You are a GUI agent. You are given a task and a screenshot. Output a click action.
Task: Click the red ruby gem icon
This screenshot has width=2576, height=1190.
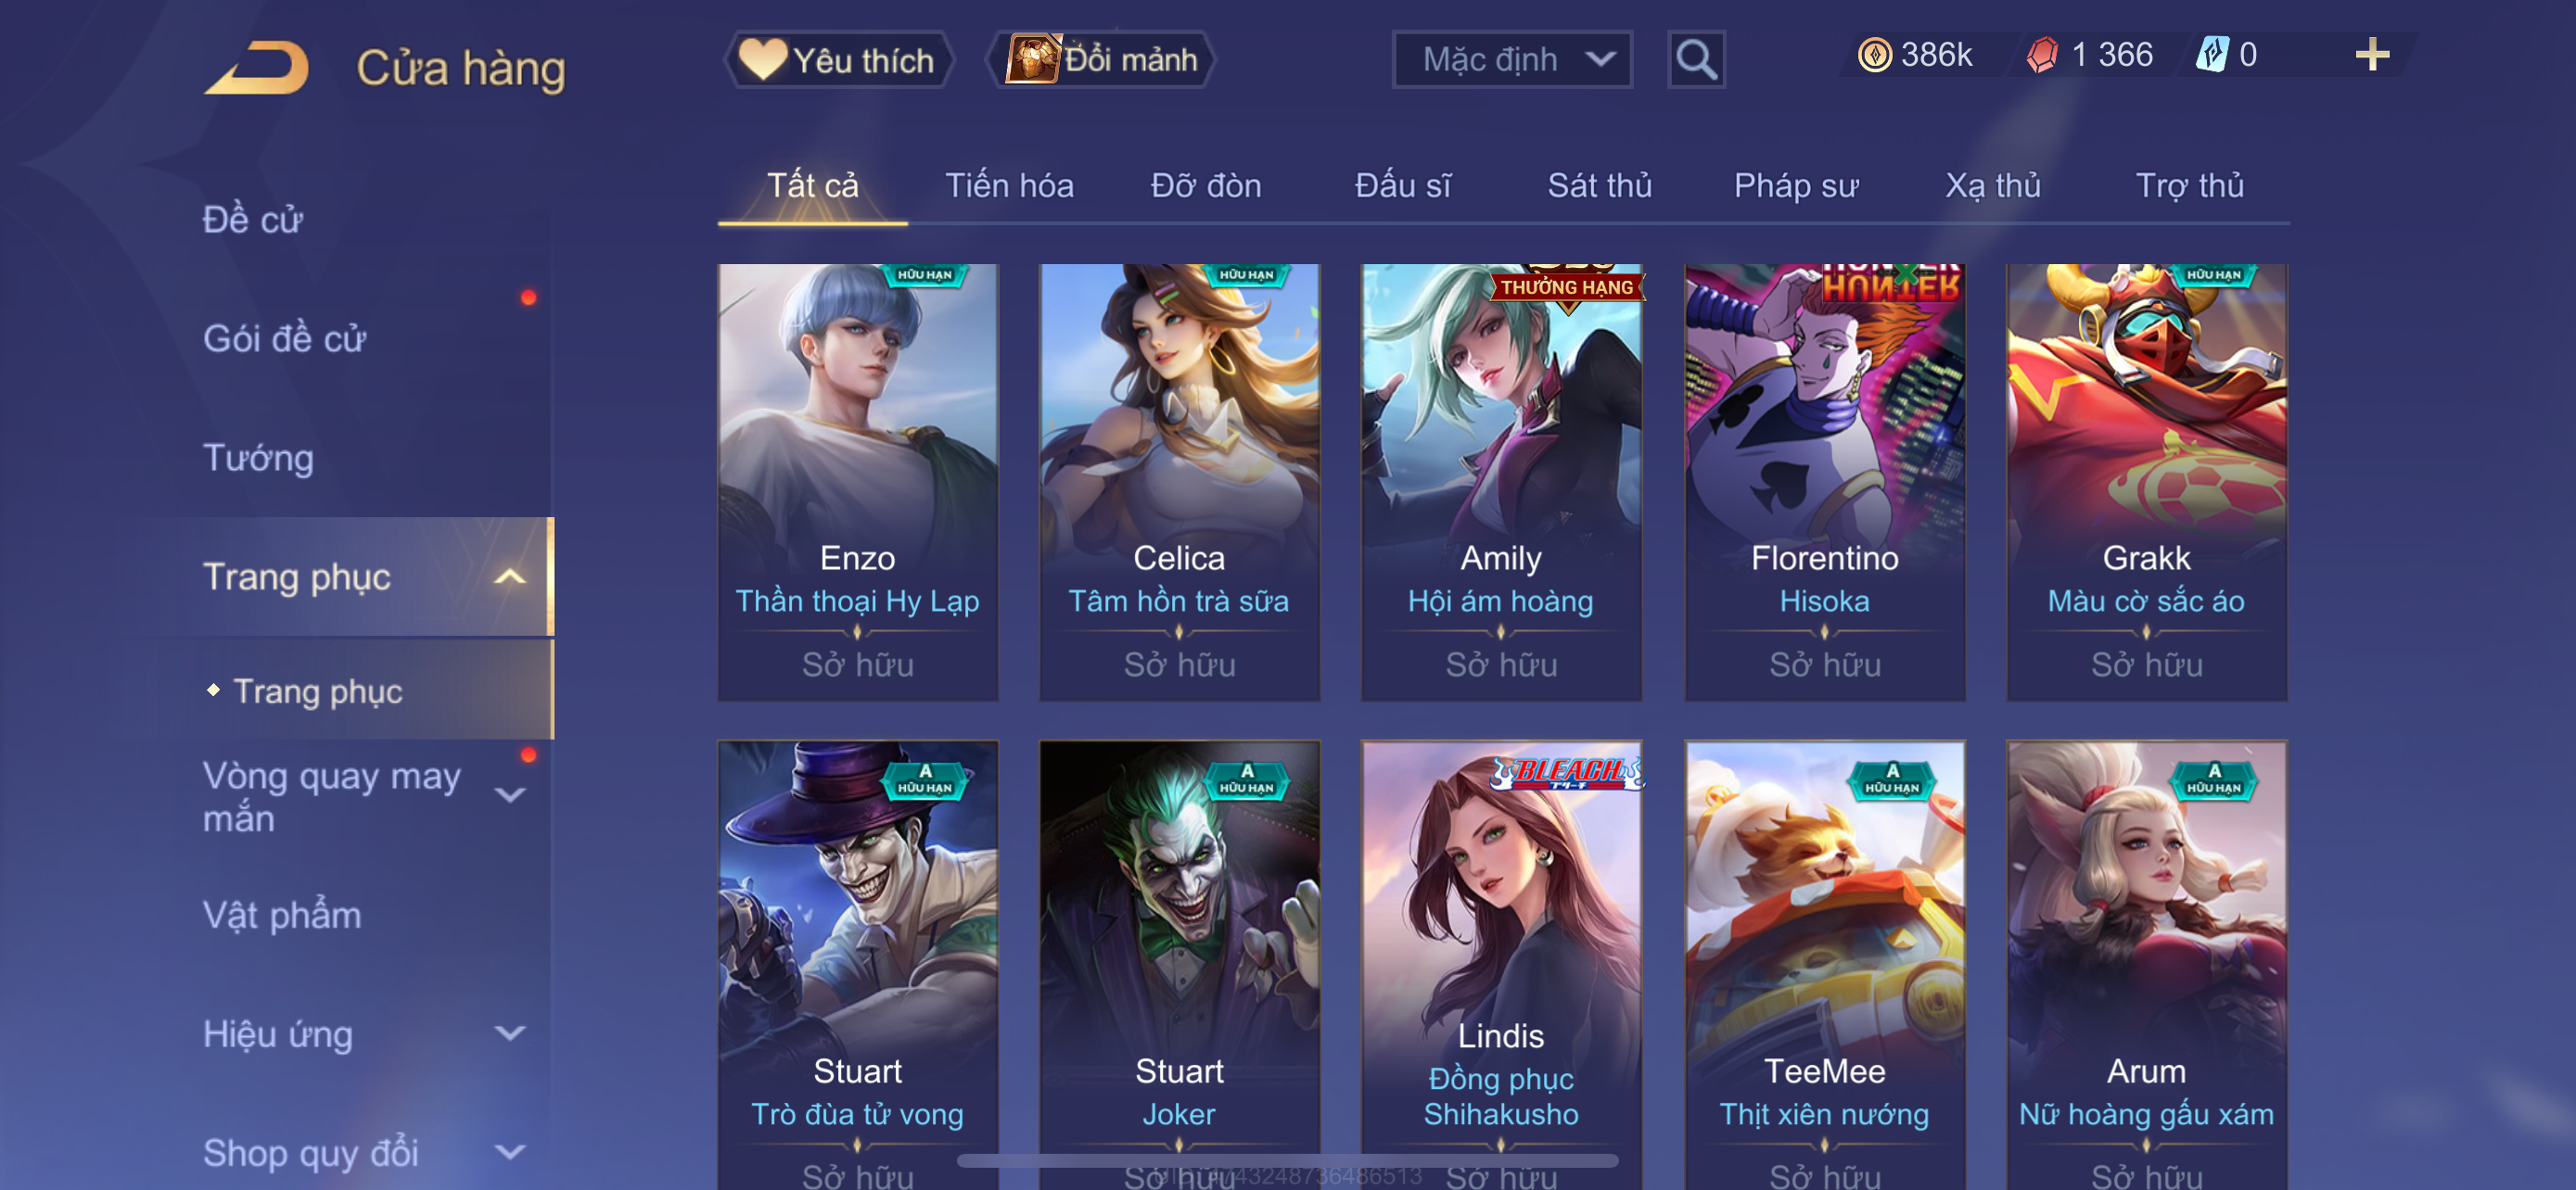[2042, 55]
